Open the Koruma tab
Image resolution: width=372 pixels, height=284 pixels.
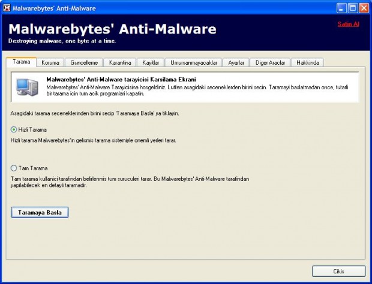point(50,62)
